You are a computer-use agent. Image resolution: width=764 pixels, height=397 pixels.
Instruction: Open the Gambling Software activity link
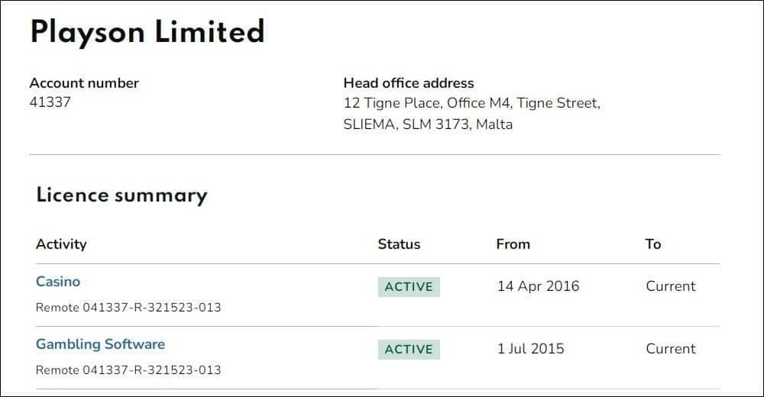(x=100, y=344)
